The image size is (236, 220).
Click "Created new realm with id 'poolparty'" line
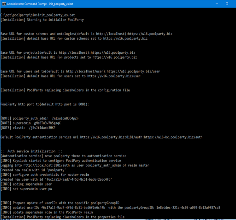pos(33,170)
